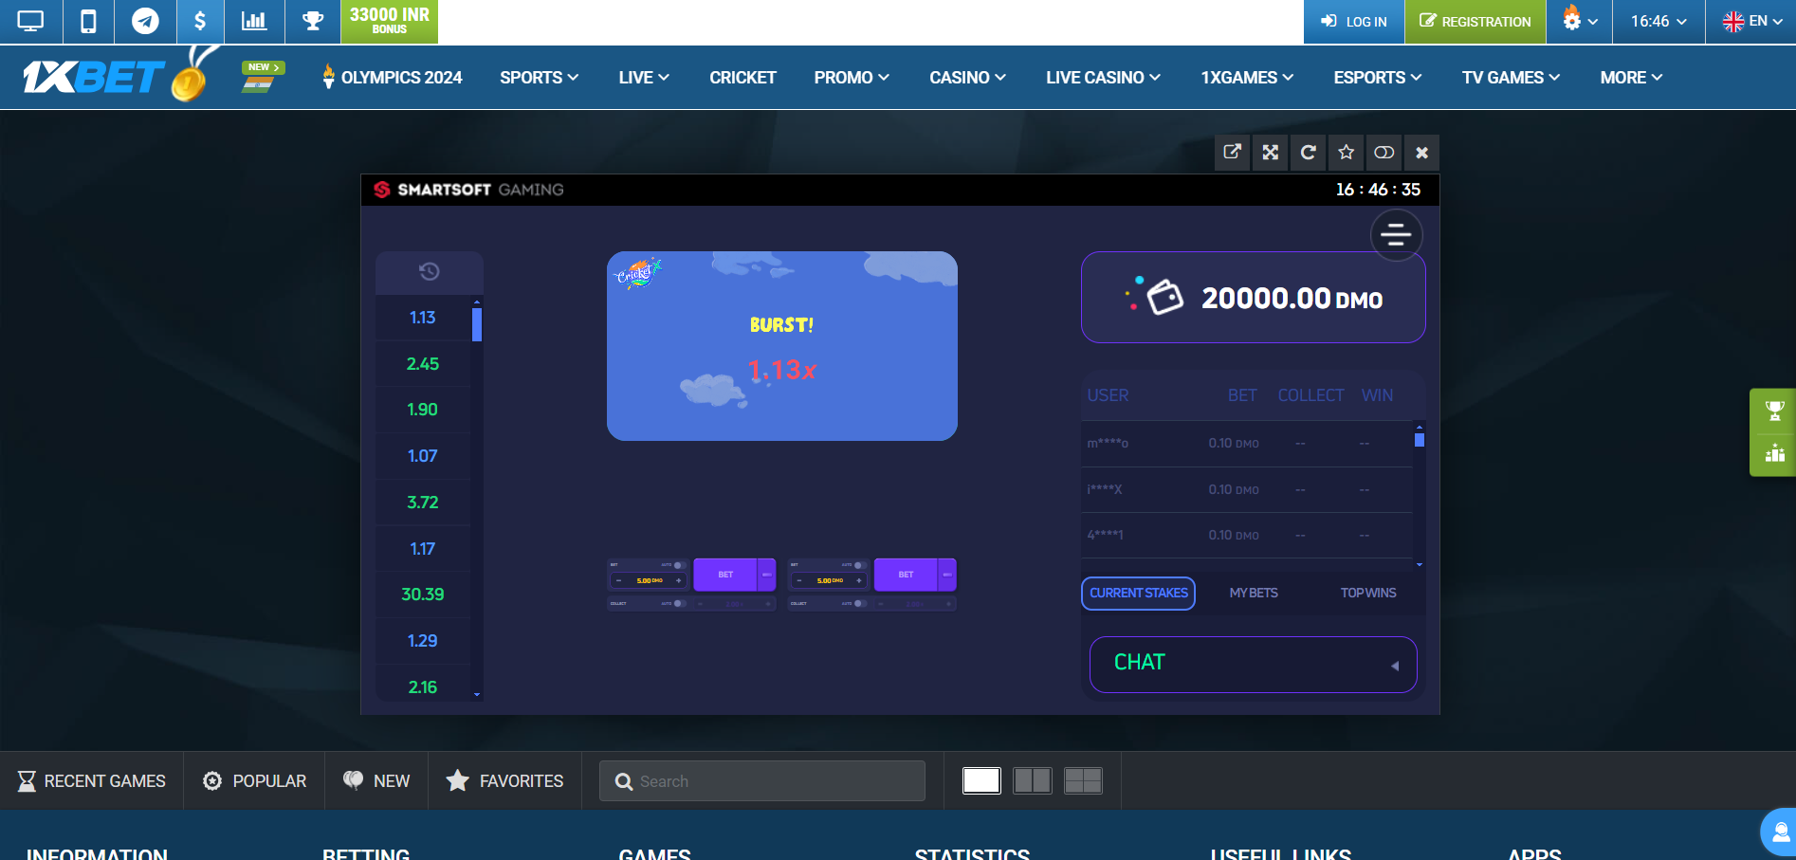Toggle the demo mode switch above game
Viewport: 1796px width, 860px height.
(1384, 153)
